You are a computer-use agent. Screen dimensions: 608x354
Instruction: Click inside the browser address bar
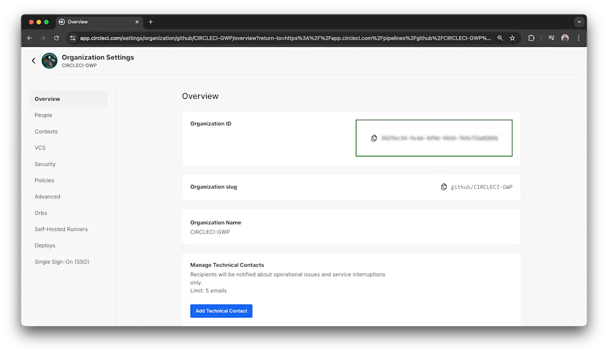tap(273, 38)
